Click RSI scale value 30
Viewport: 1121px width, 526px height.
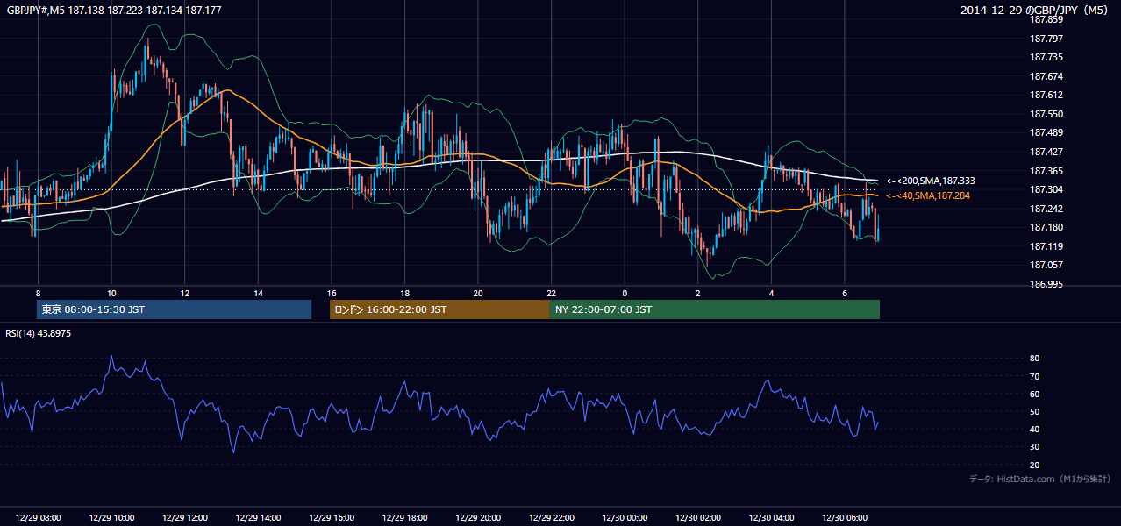coord(1034,447)
